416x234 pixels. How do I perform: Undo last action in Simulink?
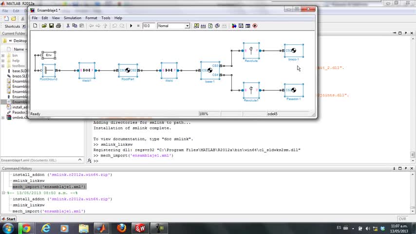[x=114, y=26]
